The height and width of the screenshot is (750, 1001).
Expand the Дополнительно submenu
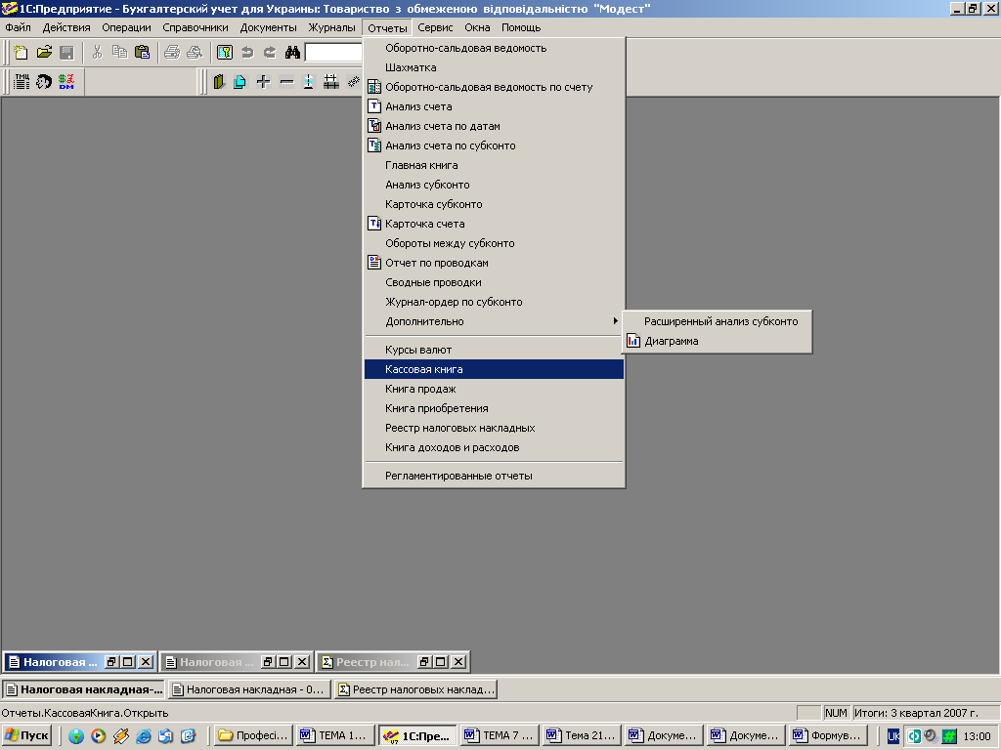(494, 321)
